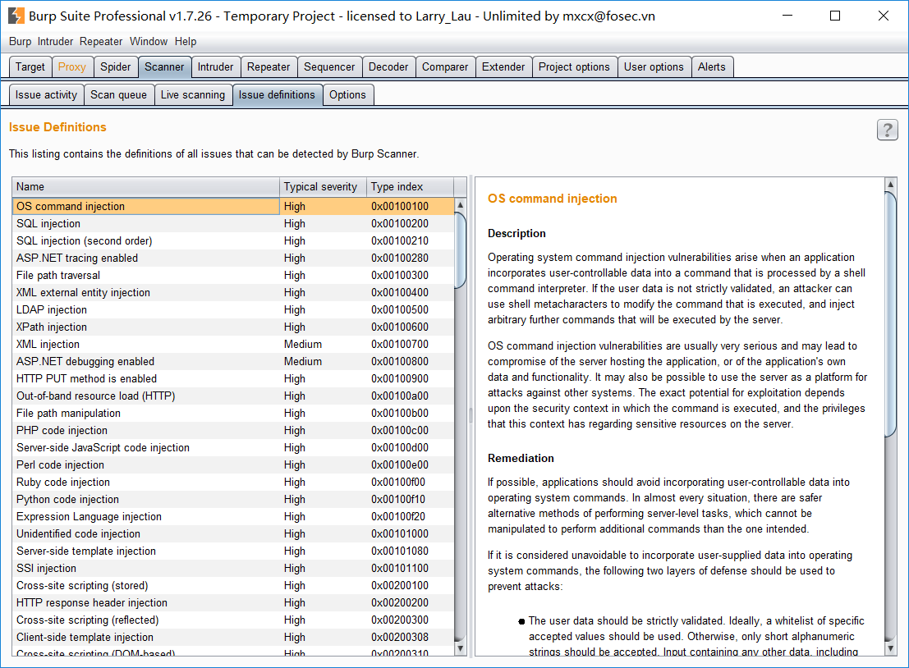Select ASP.NET debugging enabled row
909x668 pixels.
[x=233, y=362]
